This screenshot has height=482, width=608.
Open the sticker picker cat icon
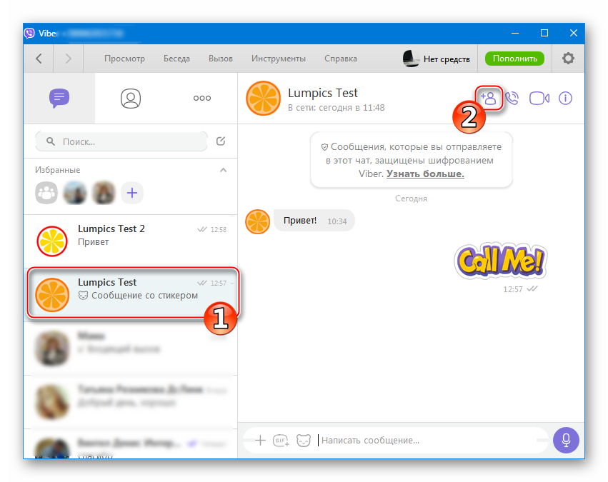tap(304, 441)
